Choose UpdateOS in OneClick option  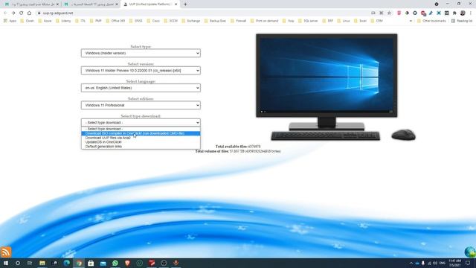point(141,142)
